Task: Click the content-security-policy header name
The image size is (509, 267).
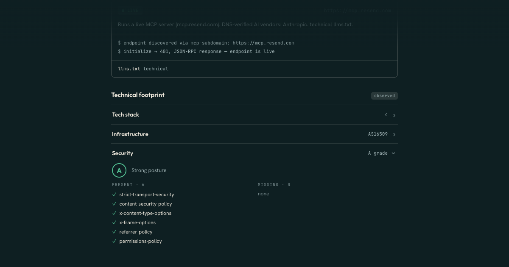Action: (x=145, y=204)
